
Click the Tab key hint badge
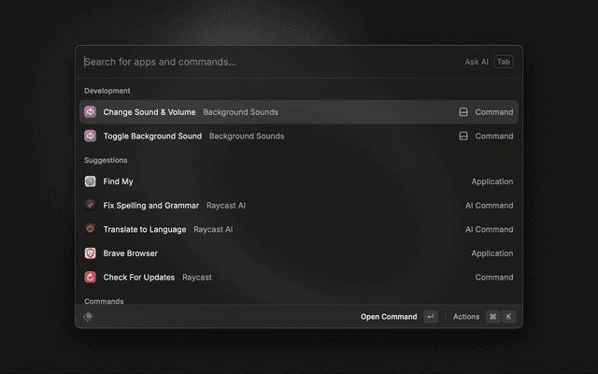tap(504, 62)
